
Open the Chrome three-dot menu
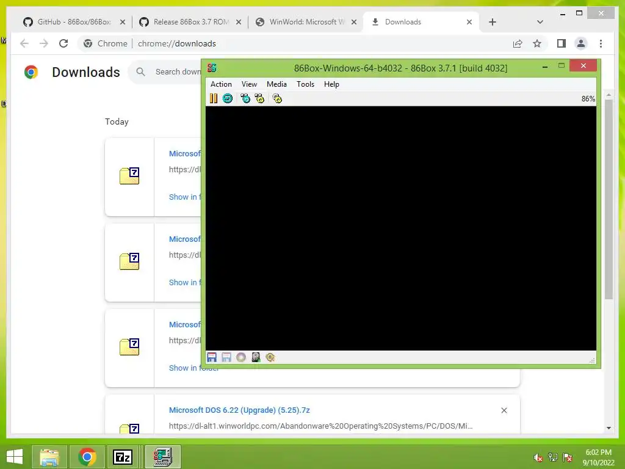[x=601, y=43]
